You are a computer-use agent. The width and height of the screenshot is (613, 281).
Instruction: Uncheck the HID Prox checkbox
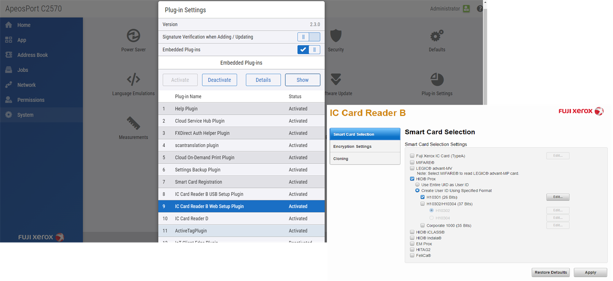coord(412,179)
